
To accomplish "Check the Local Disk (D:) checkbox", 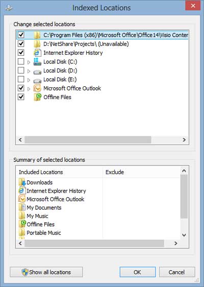I will pyautogui.click(x=21, y=70).
